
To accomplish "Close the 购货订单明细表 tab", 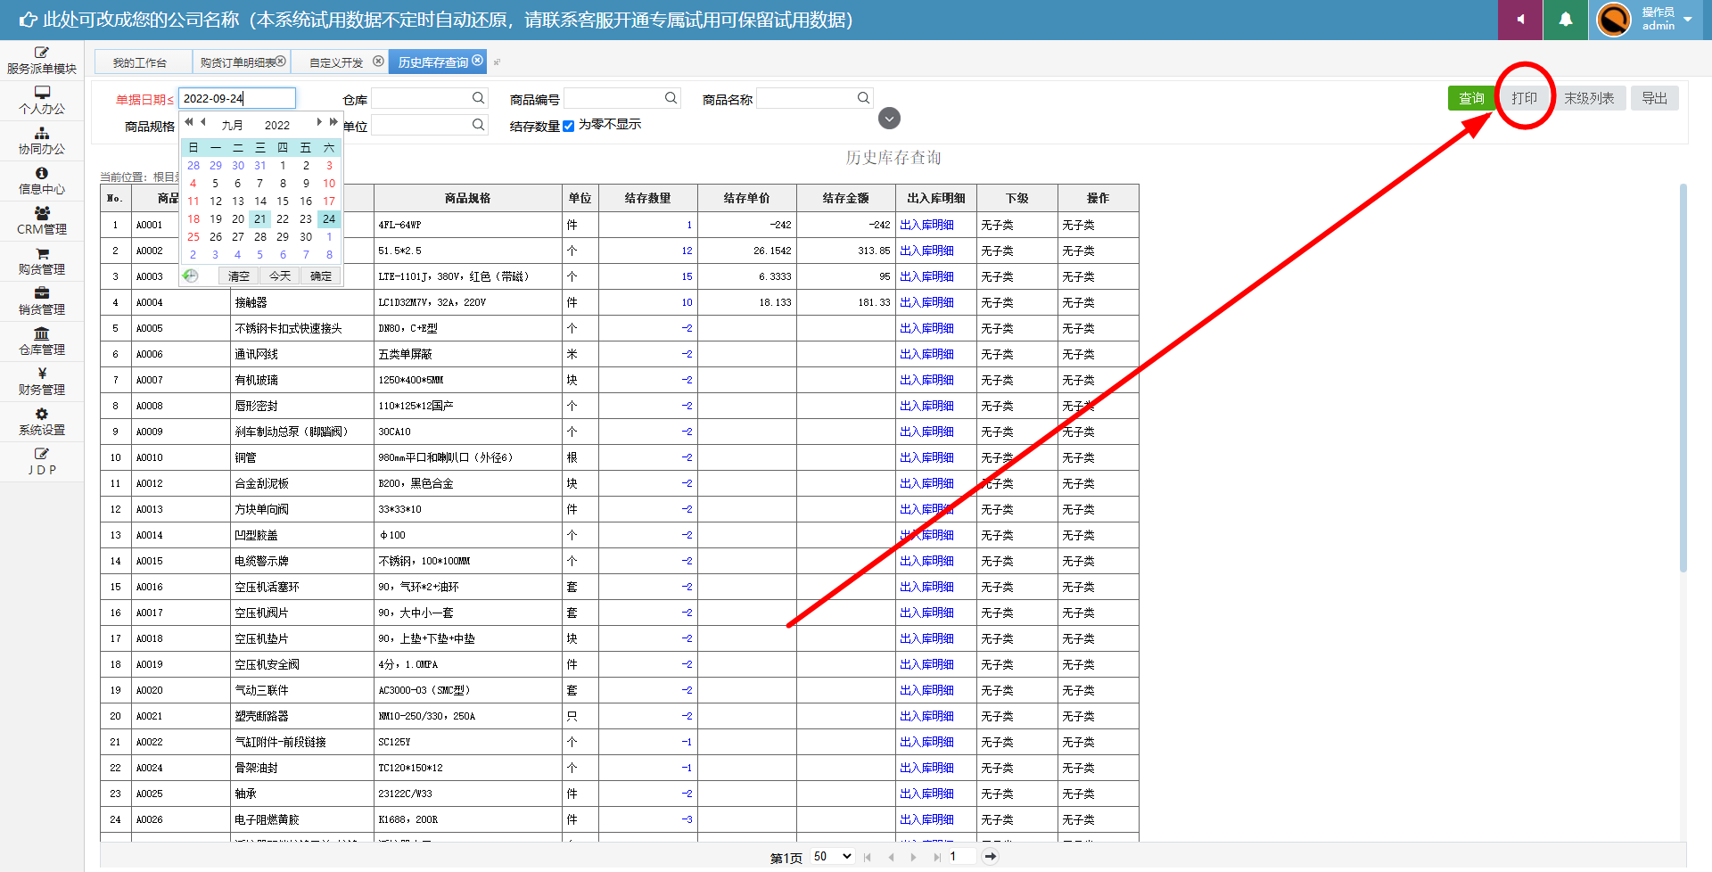I will pos(281,62).
